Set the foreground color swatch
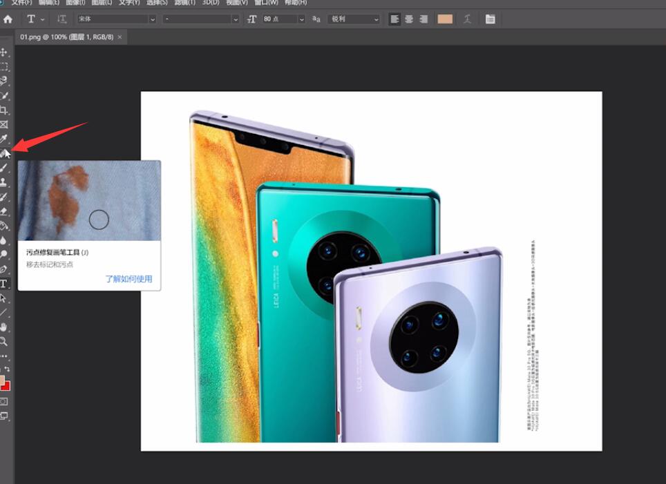 click(x=1, y=380)
